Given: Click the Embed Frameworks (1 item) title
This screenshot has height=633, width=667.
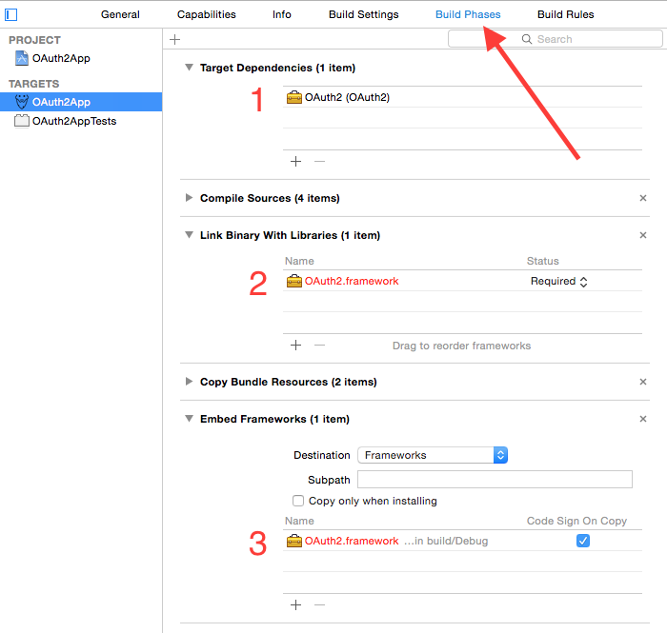Looking at the screenshot, I should tap(274, 419).
